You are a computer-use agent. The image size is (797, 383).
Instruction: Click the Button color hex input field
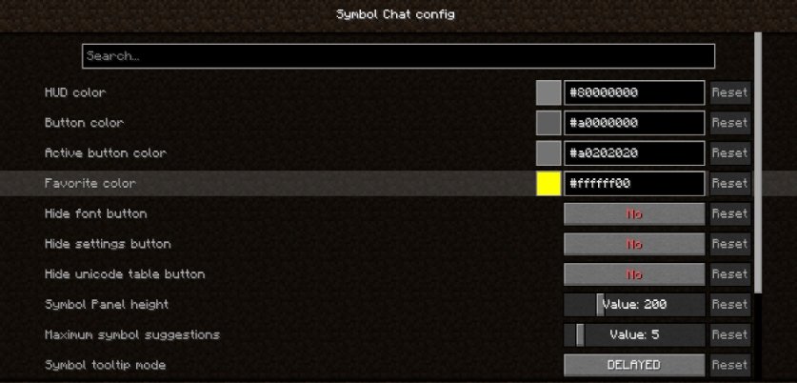[634, 123]
